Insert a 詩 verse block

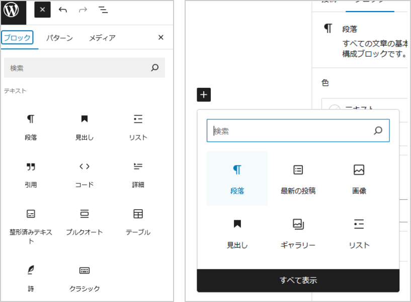click(x=31, y=277)
